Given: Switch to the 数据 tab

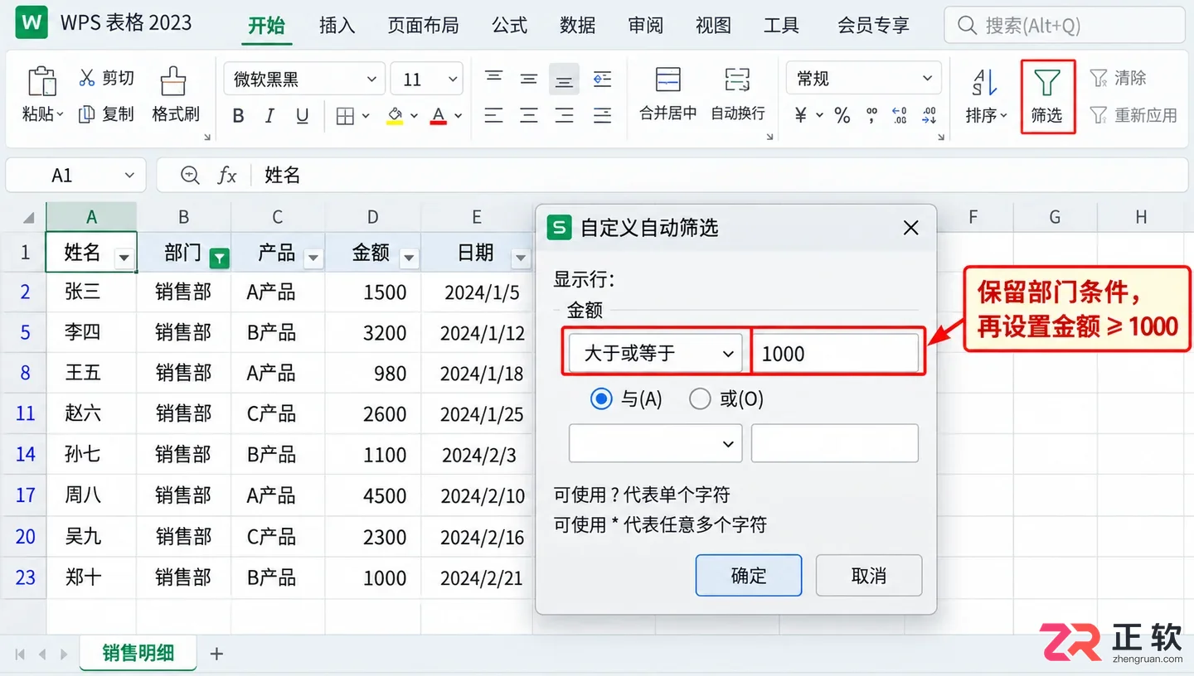Looking at the screenshot, I should click(577, 26).
